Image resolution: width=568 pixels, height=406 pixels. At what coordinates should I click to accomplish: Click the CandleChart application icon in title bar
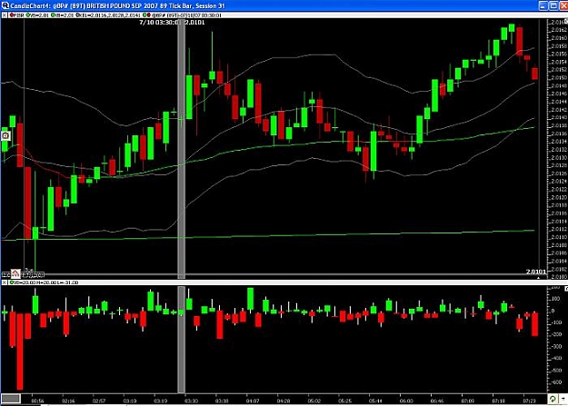(x=5, y=5)
